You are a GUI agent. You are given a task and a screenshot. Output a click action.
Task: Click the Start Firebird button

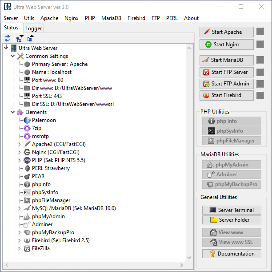[227, 95]
